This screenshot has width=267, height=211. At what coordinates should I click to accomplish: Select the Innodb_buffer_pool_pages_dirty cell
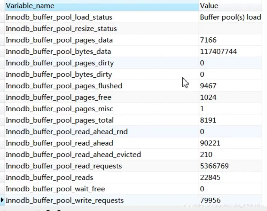102,63
